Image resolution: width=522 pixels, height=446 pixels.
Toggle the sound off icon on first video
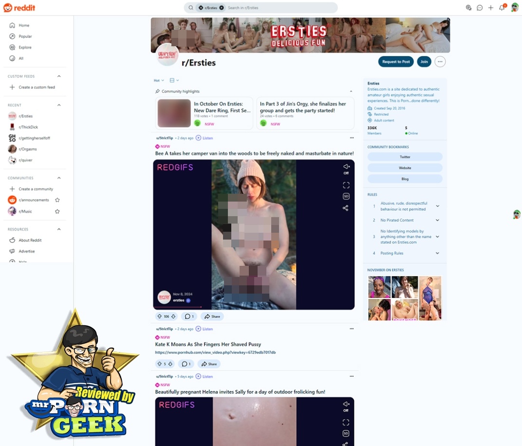pos(346,167)
